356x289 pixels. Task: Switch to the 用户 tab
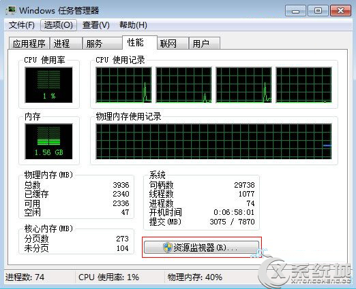[x=205, y=44]
